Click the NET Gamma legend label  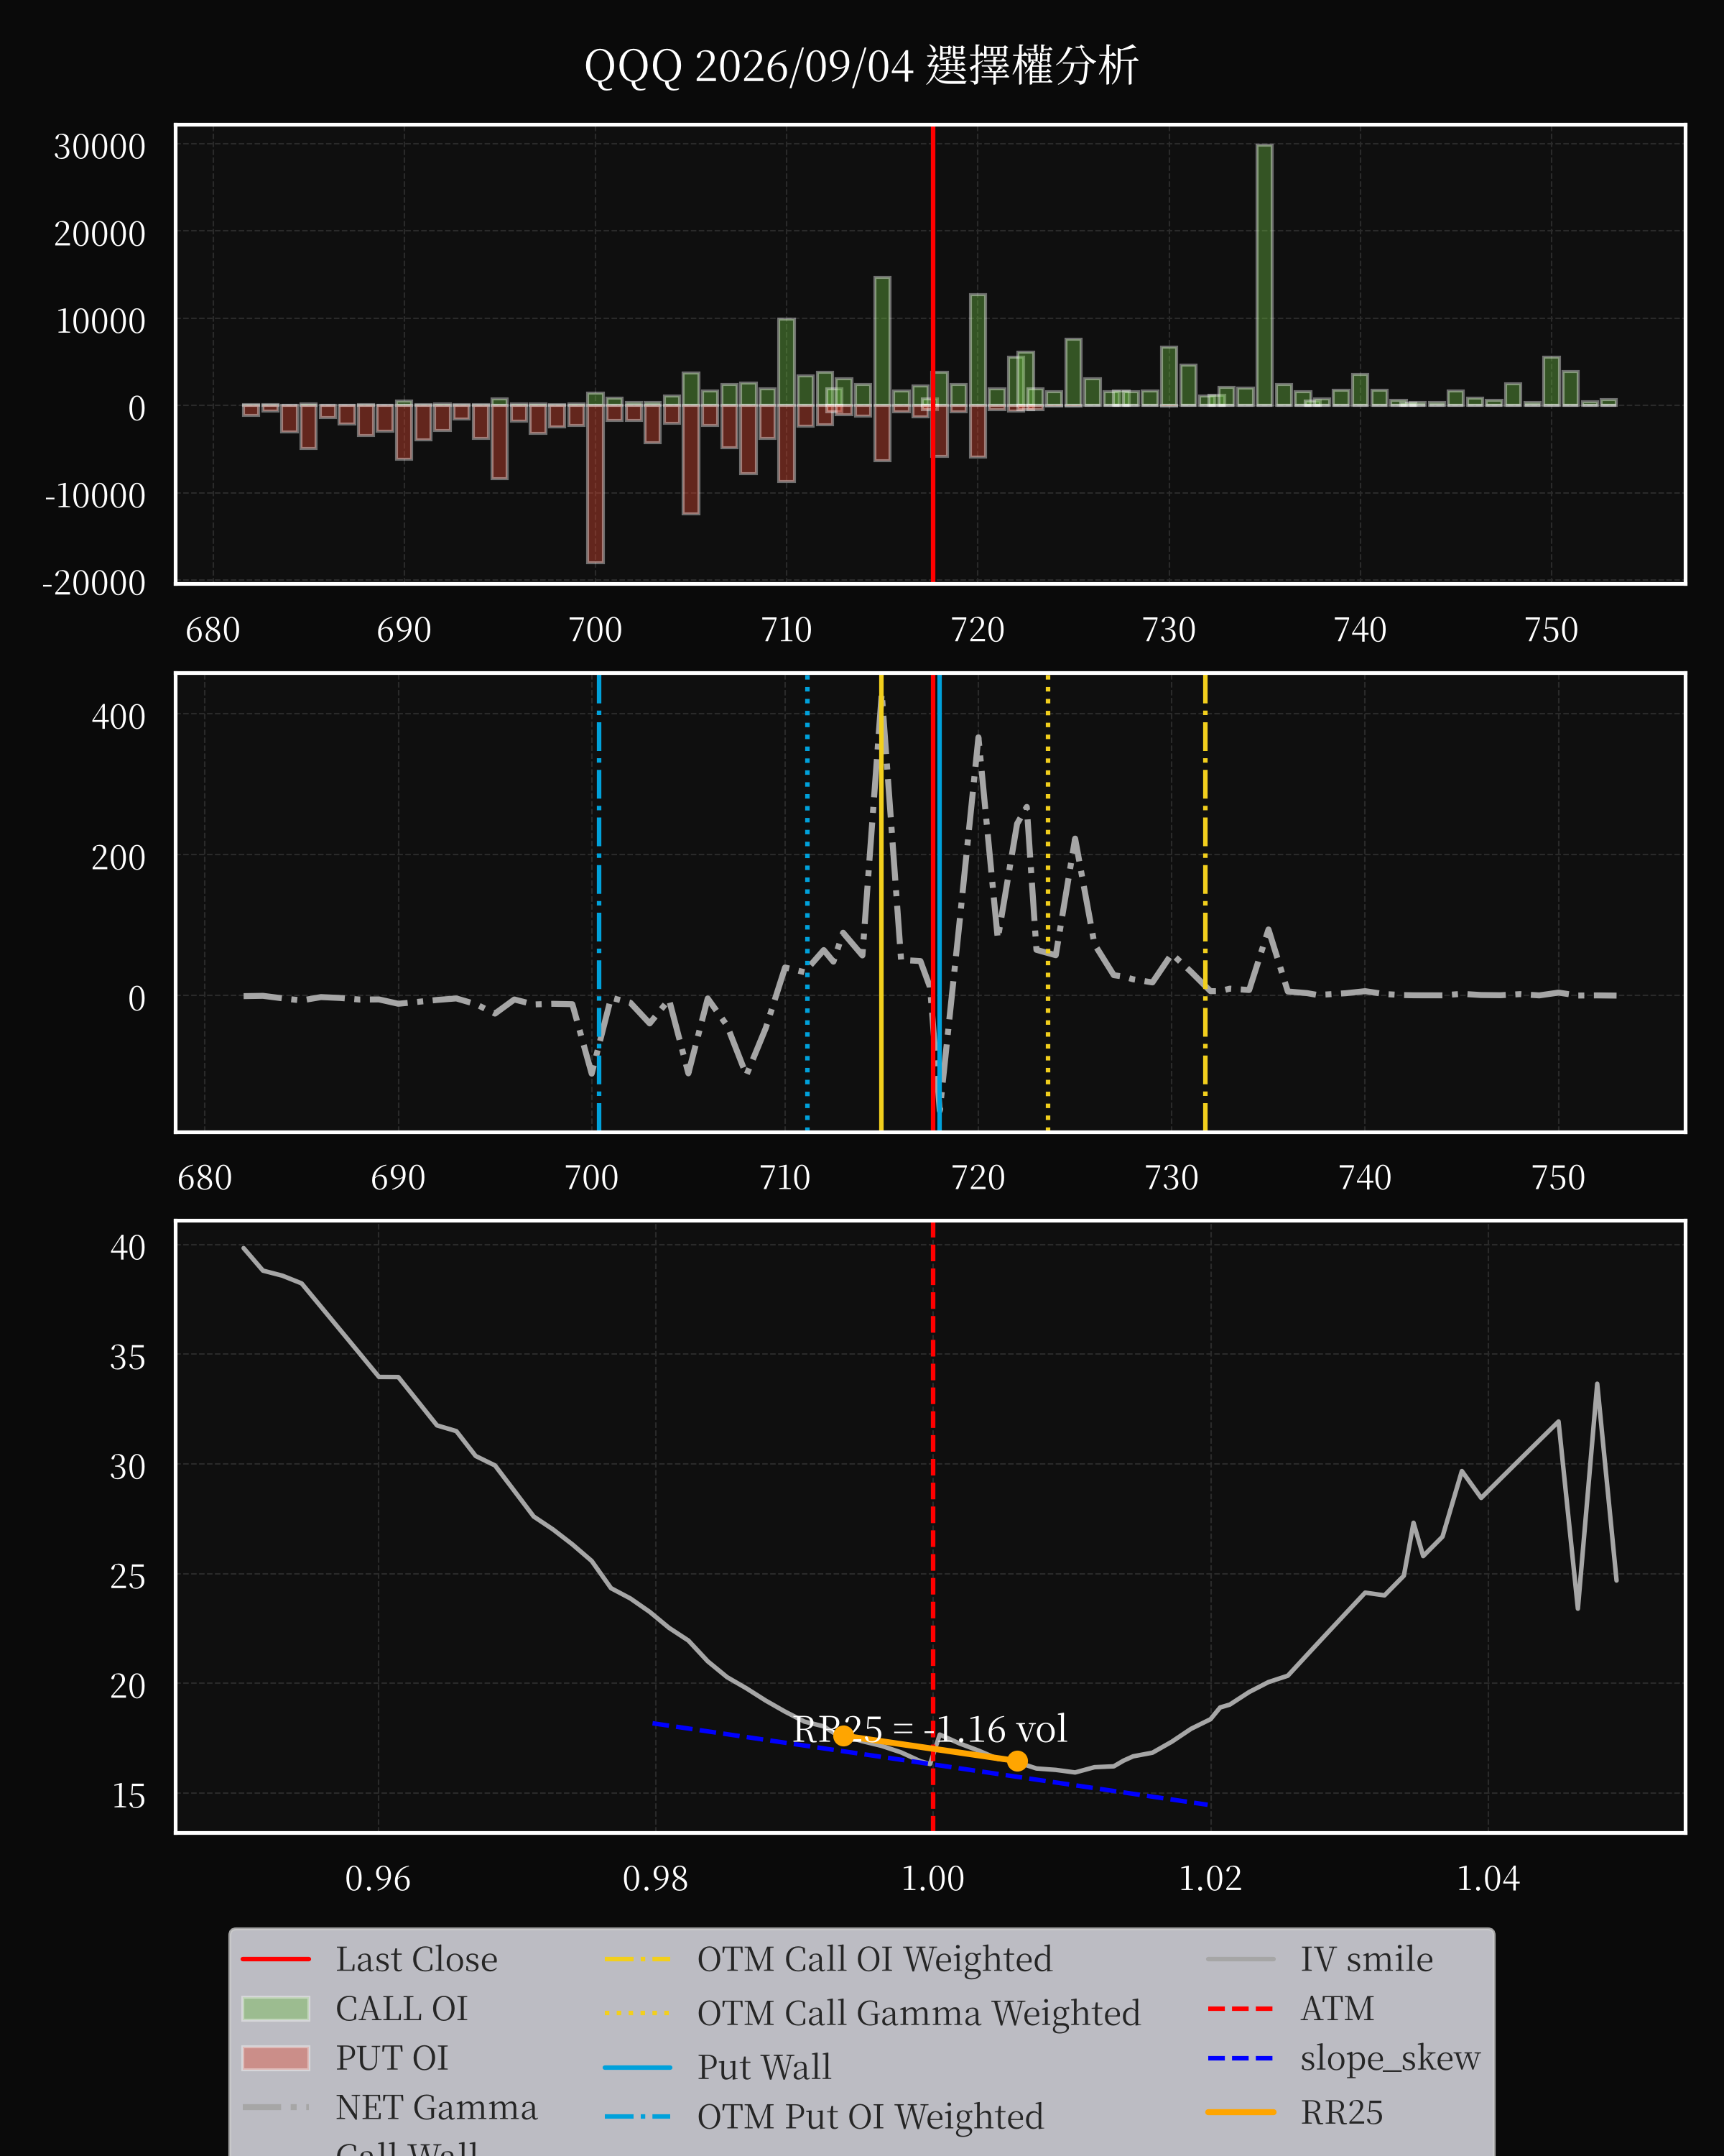436,2107
